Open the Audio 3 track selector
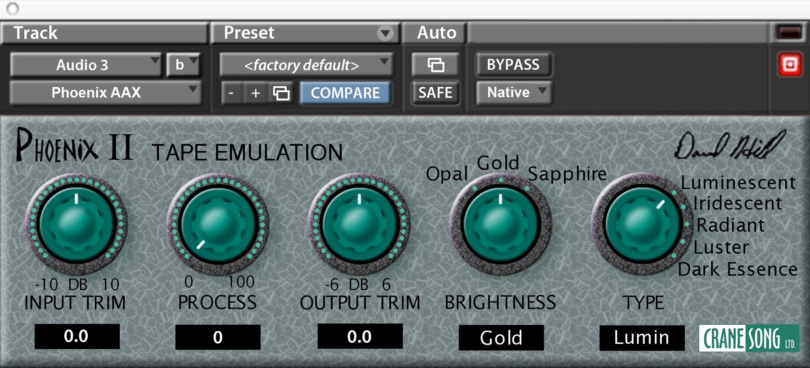Image resolution: width=810 pixels, height=368 pixels. (85, 65)
